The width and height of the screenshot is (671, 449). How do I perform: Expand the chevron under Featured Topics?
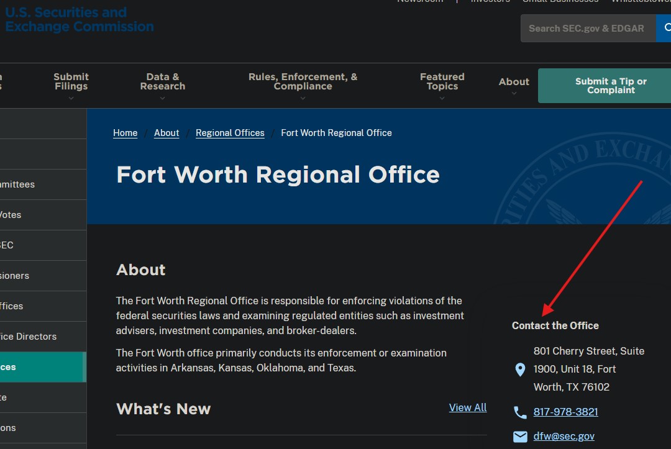click(442, 98)
